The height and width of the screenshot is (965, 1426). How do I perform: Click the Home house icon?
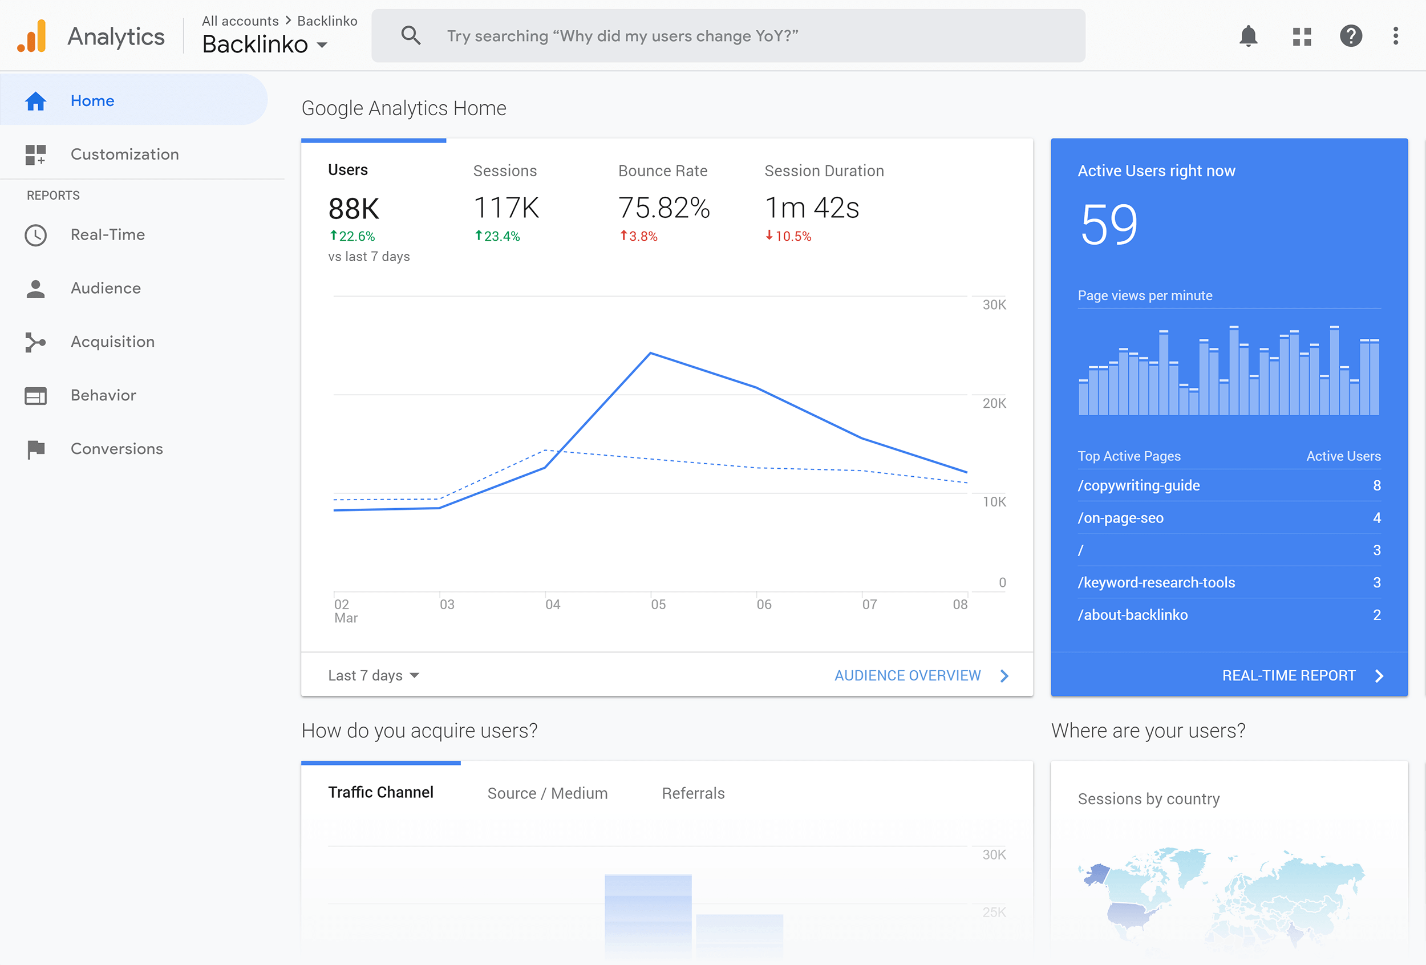(x=35, y=100)
